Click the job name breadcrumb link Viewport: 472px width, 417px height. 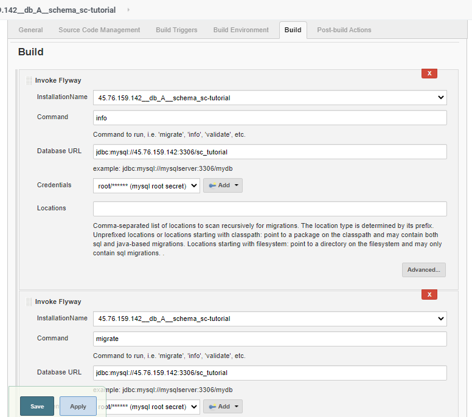click(x=58, y=10)
